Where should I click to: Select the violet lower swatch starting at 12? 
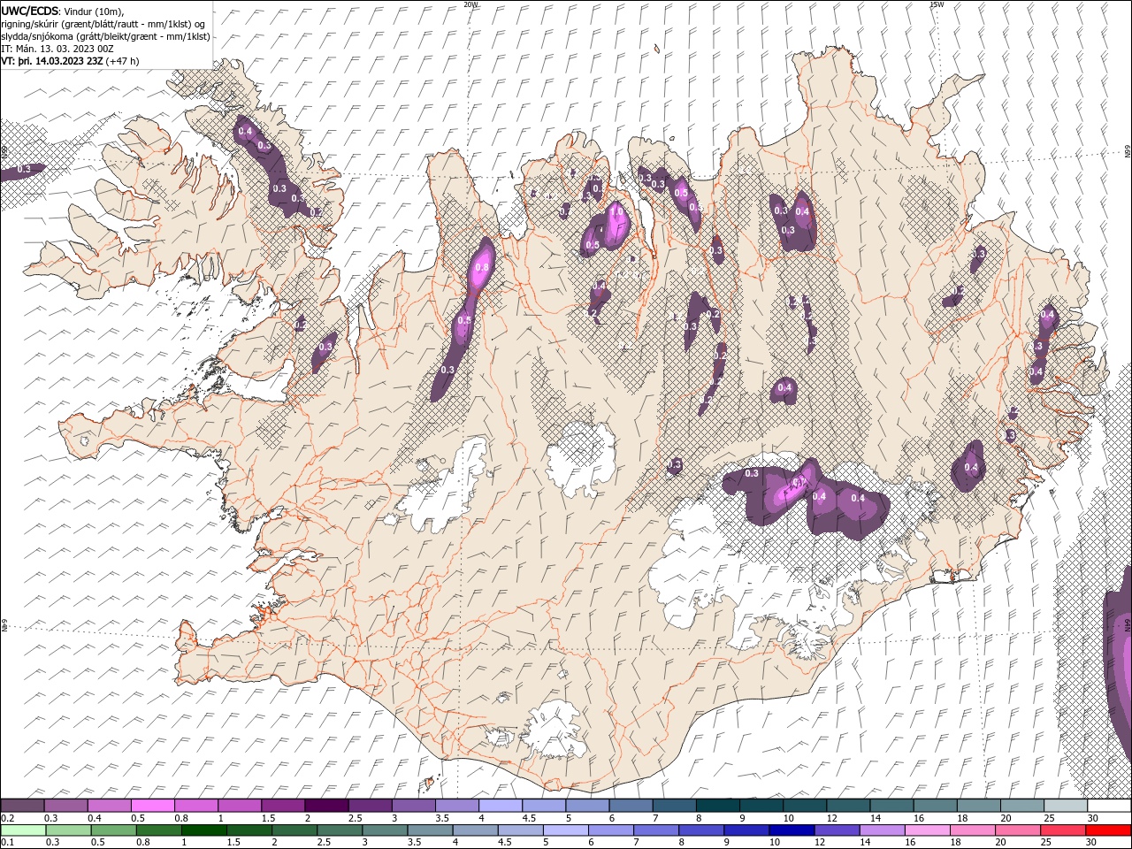837,830
